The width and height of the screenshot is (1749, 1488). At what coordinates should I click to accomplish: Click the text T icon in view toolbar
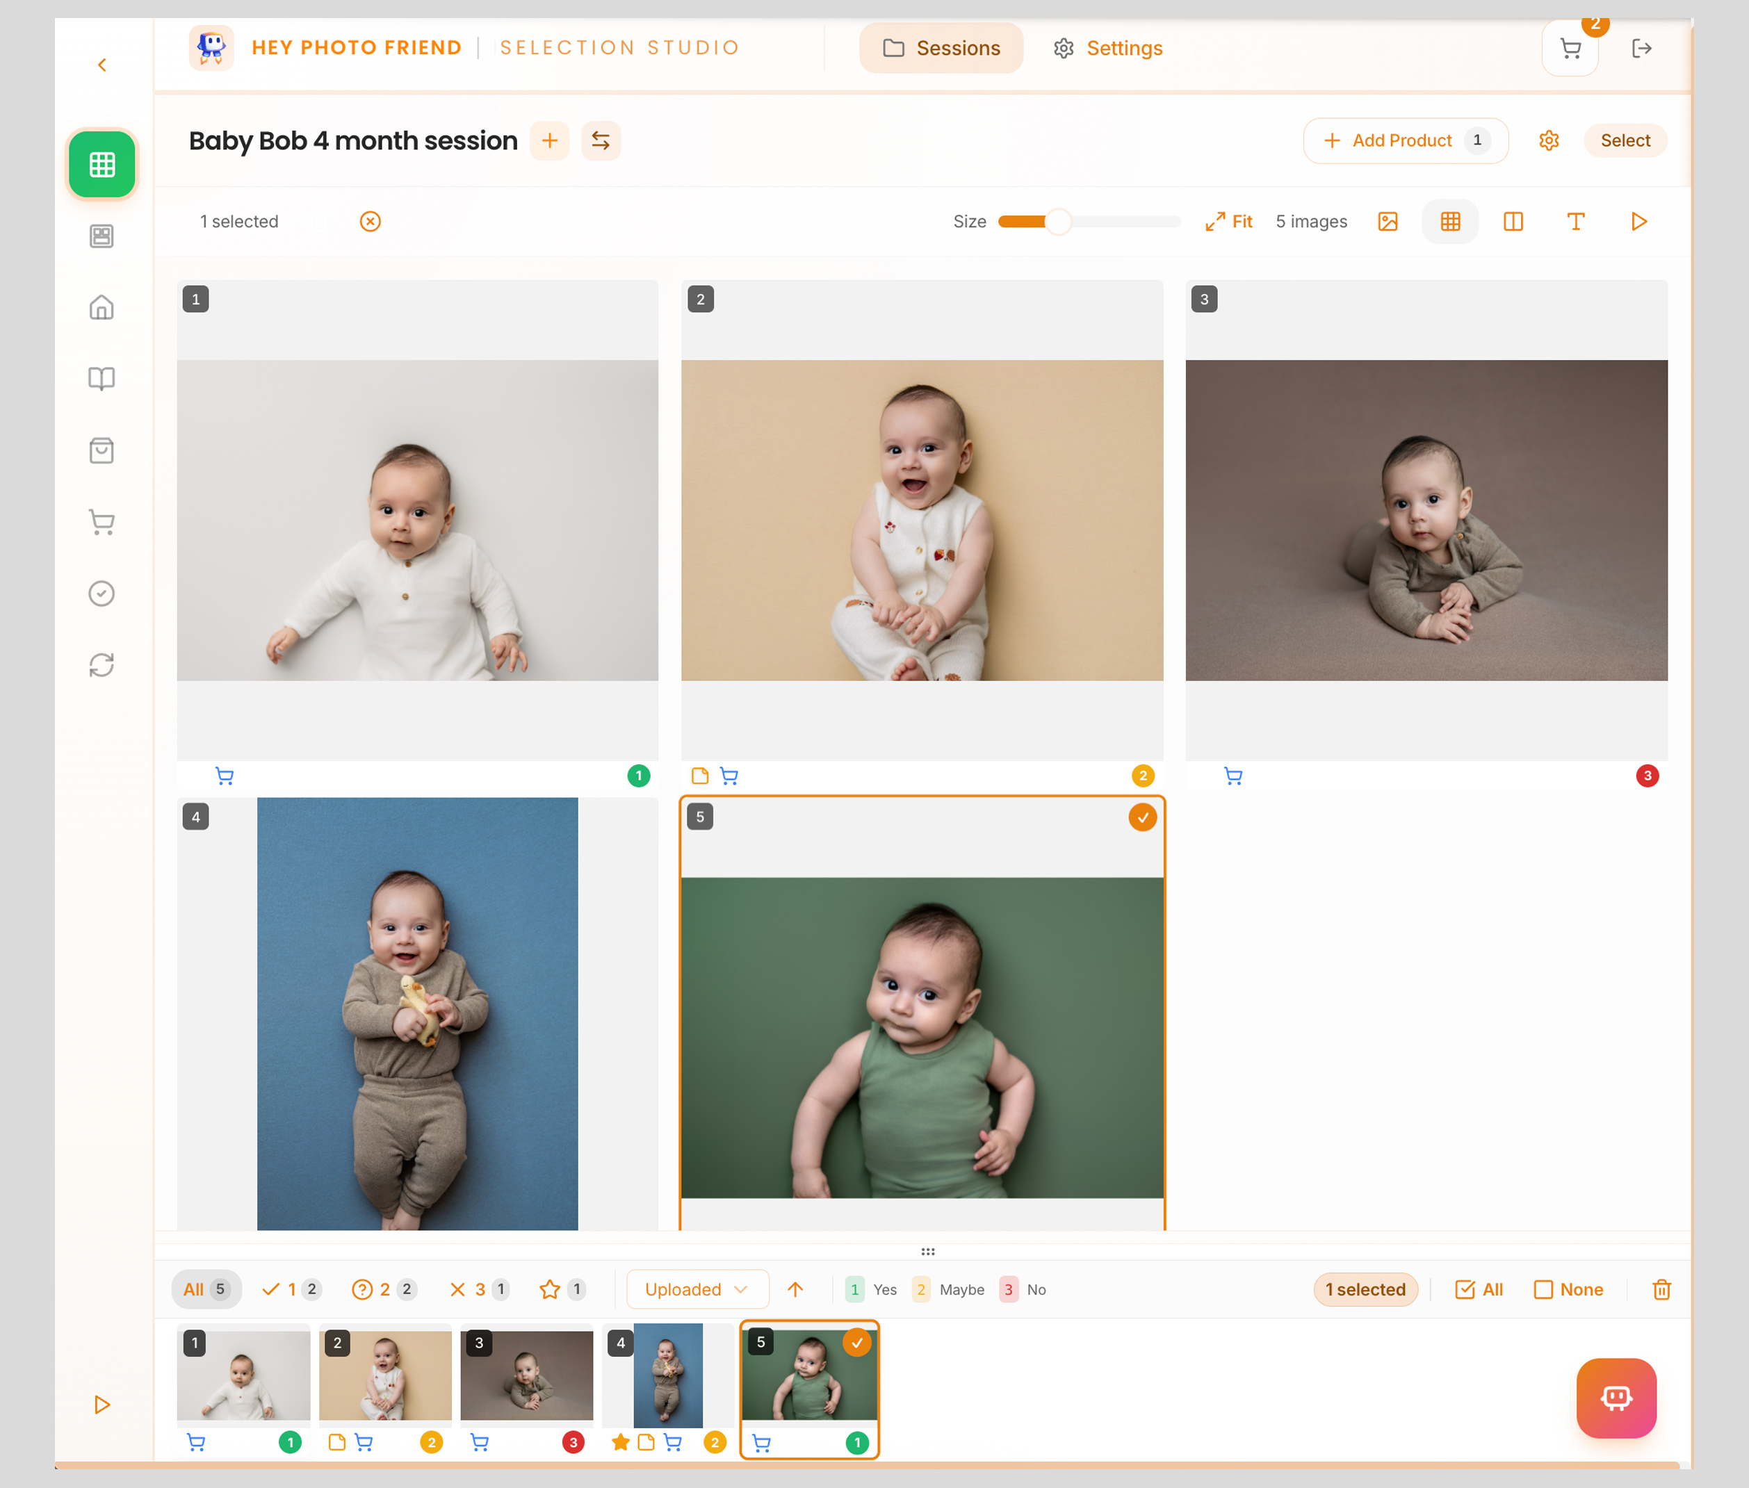tap(1575, 222)
